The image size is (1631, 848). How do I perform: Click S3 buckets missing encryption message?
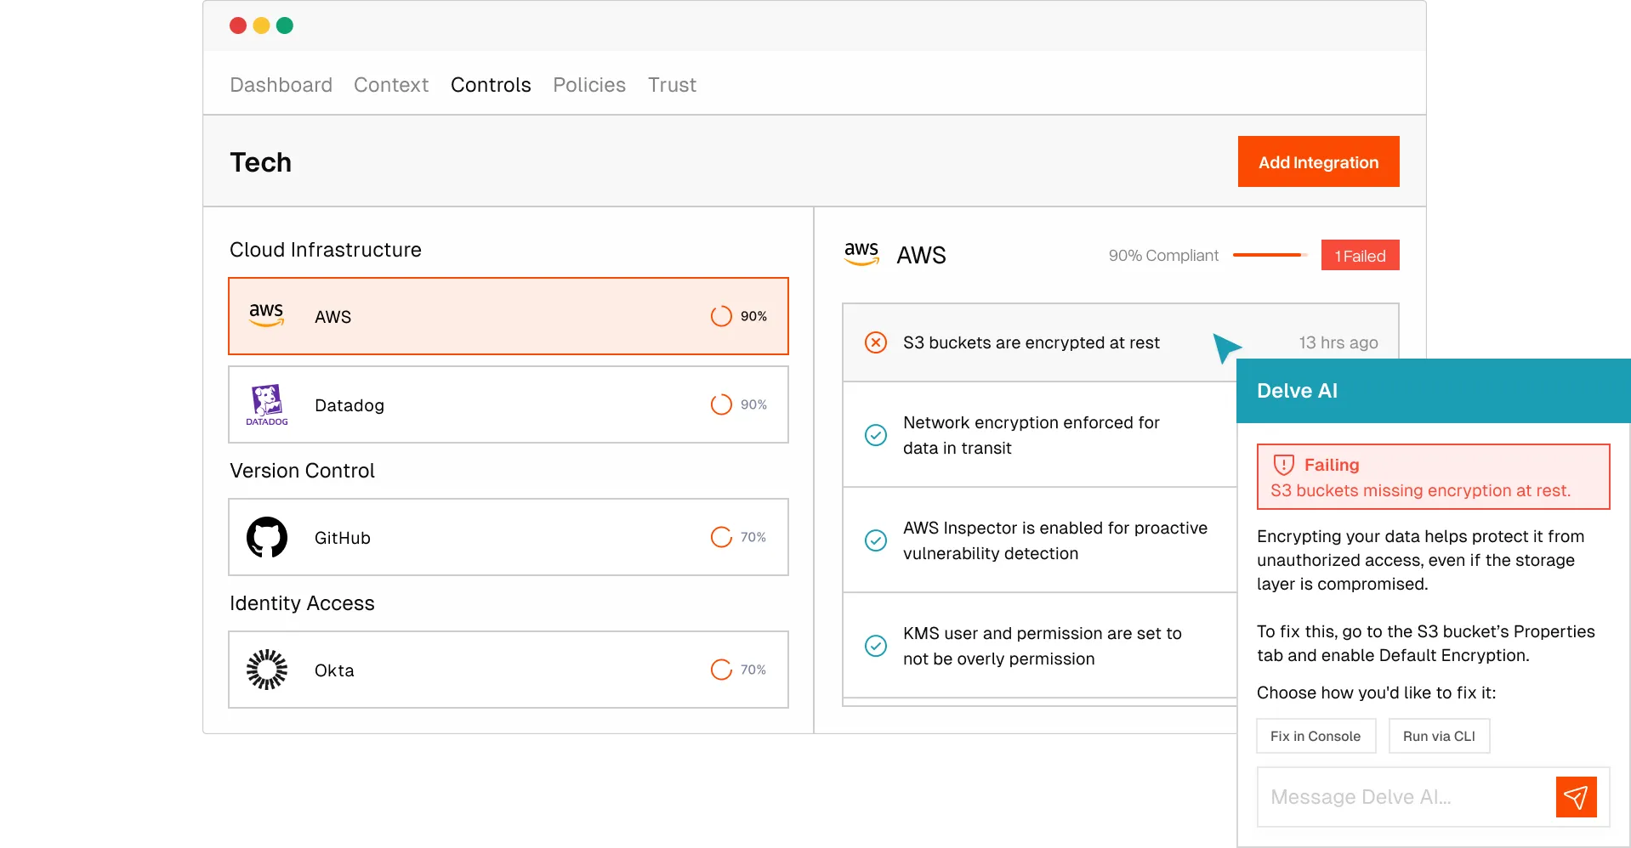coord(1420,490)
